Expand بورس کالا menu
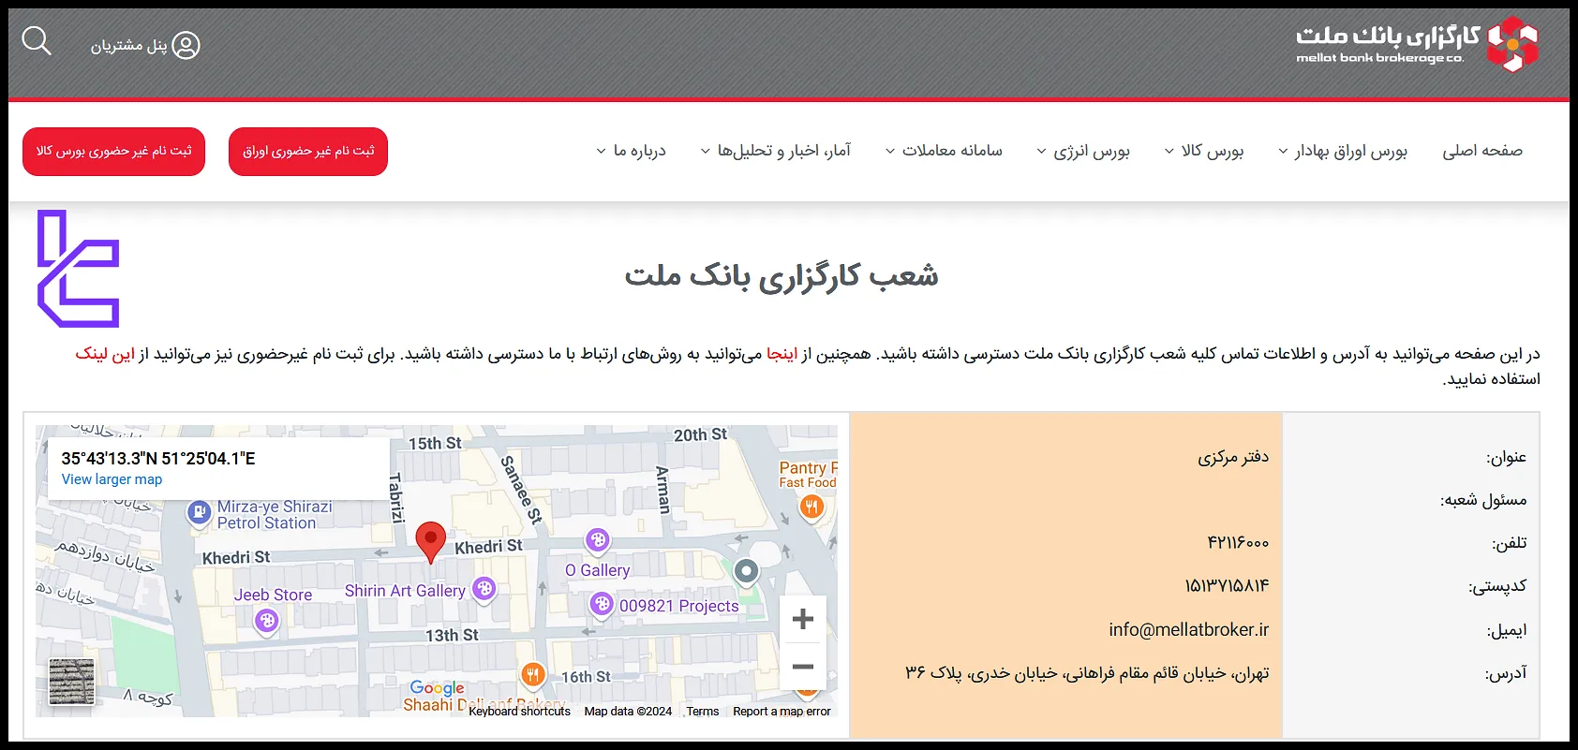 point(1204,151)
